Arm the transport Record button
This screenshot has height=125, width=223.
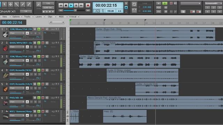(88, 6)
